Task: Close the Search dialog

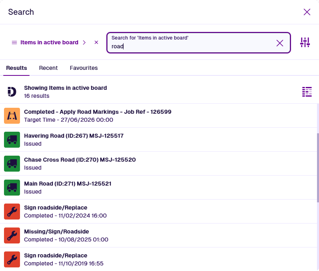Action: [x=307, y=12]
